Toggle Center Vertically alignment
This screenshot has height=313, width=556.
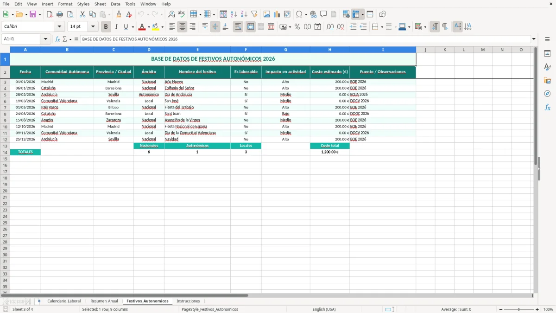pos(215,27)
